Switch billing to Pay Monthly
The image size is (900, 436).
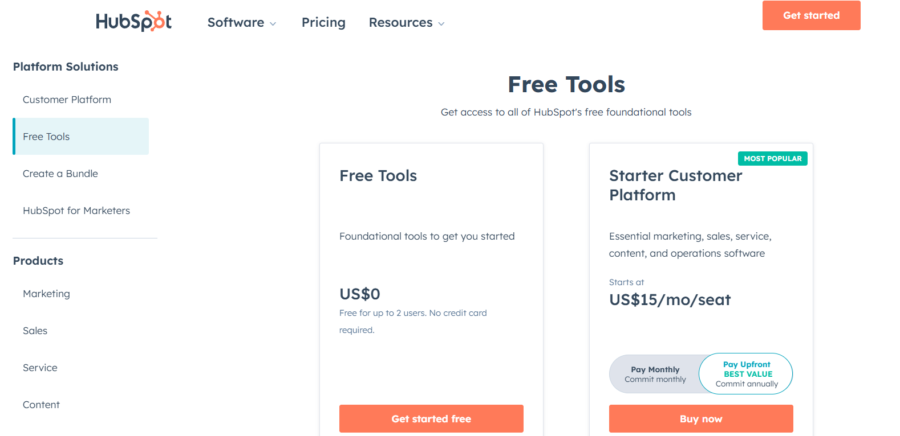click(x=655, y=374)
